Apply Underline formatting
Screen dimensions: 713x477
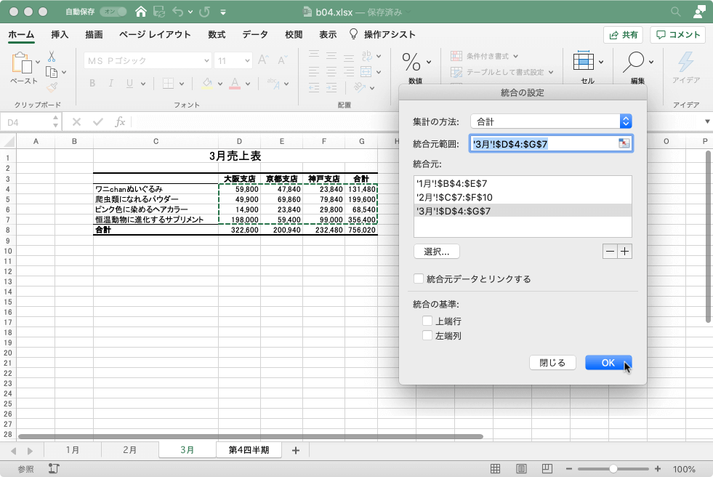pyautogui.click(x=129, y=83)
